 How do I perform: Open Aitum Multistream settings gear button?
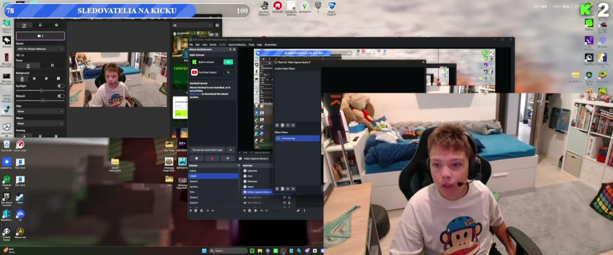[197, 158]
